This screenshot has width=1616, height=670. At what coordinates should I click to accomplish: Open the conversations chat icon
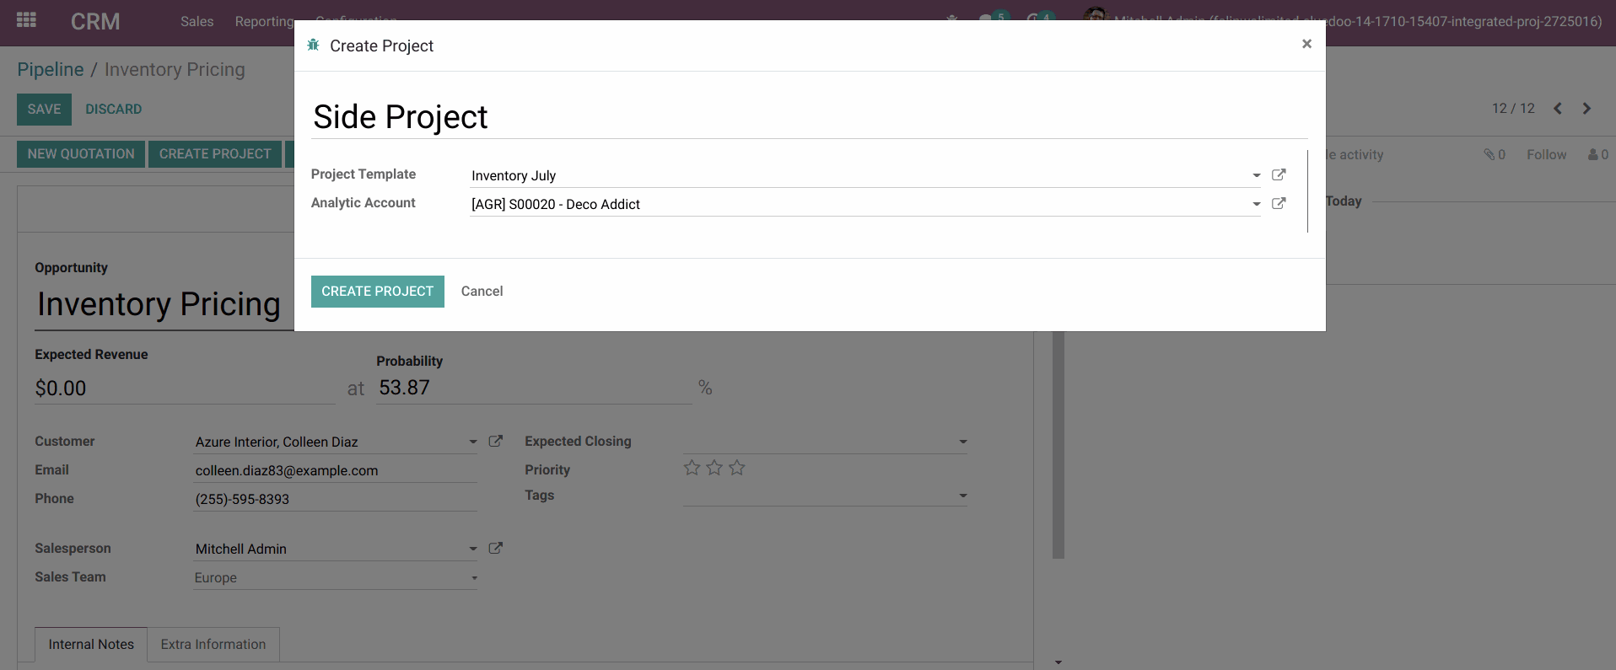tap(987, 18)
